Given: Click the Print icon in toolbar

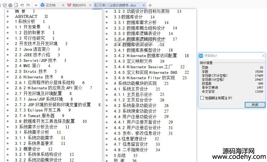Looking at the screenshot, I should tap(10, 5).
